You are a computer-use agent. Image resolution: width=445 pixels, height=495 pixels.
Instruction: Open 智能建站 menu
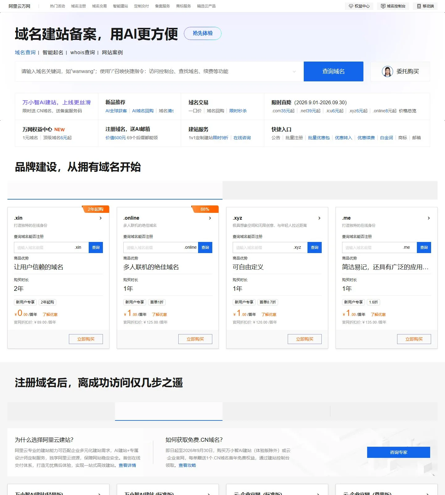121,6
